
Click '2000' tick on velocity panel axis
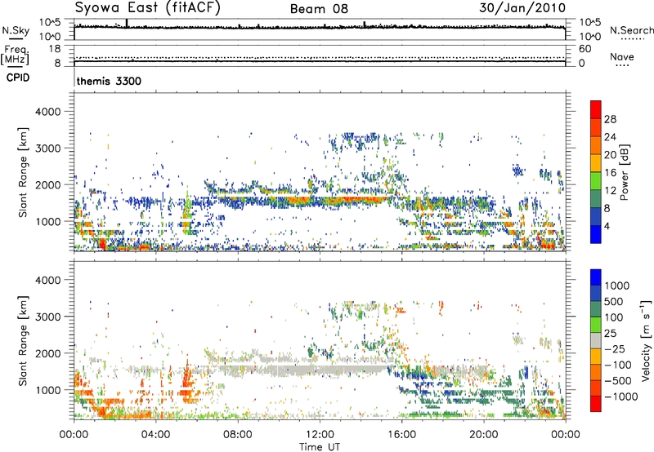(48, 353)
